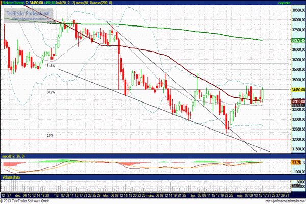Open the naponta interval label at top right

coord(285,3)
